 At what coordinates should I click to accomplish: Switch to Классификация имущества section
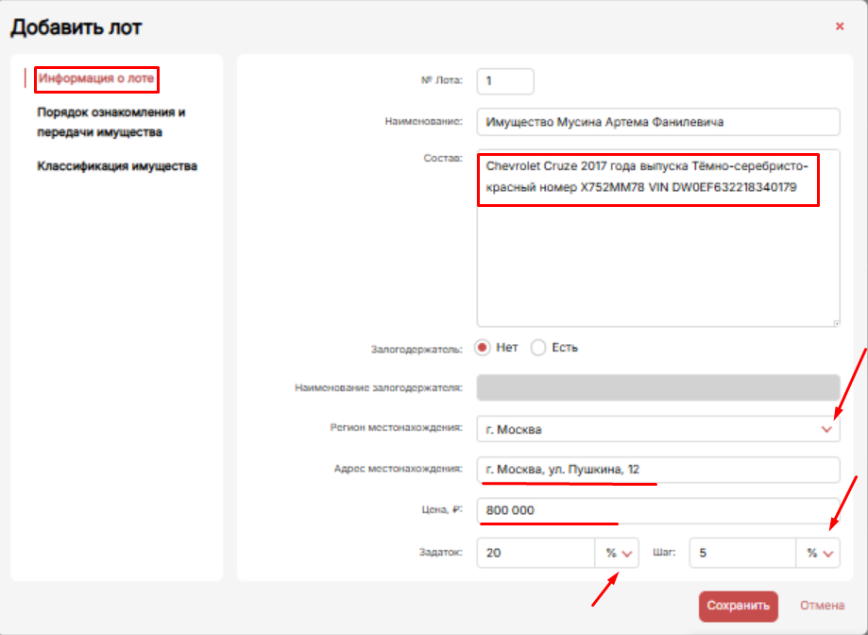point(117,166)
